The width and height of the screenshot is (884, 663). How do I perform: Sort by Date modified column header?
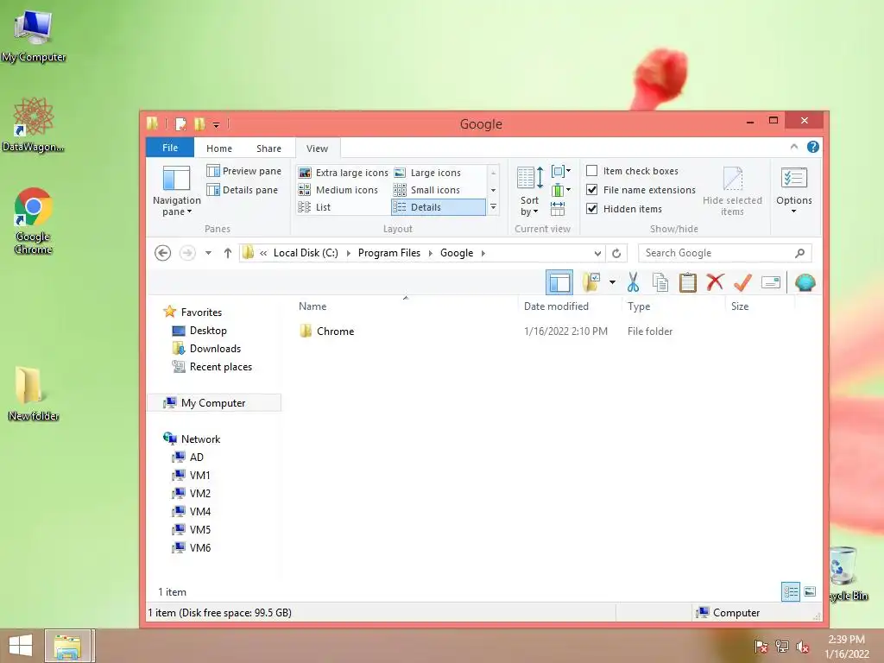570,306
